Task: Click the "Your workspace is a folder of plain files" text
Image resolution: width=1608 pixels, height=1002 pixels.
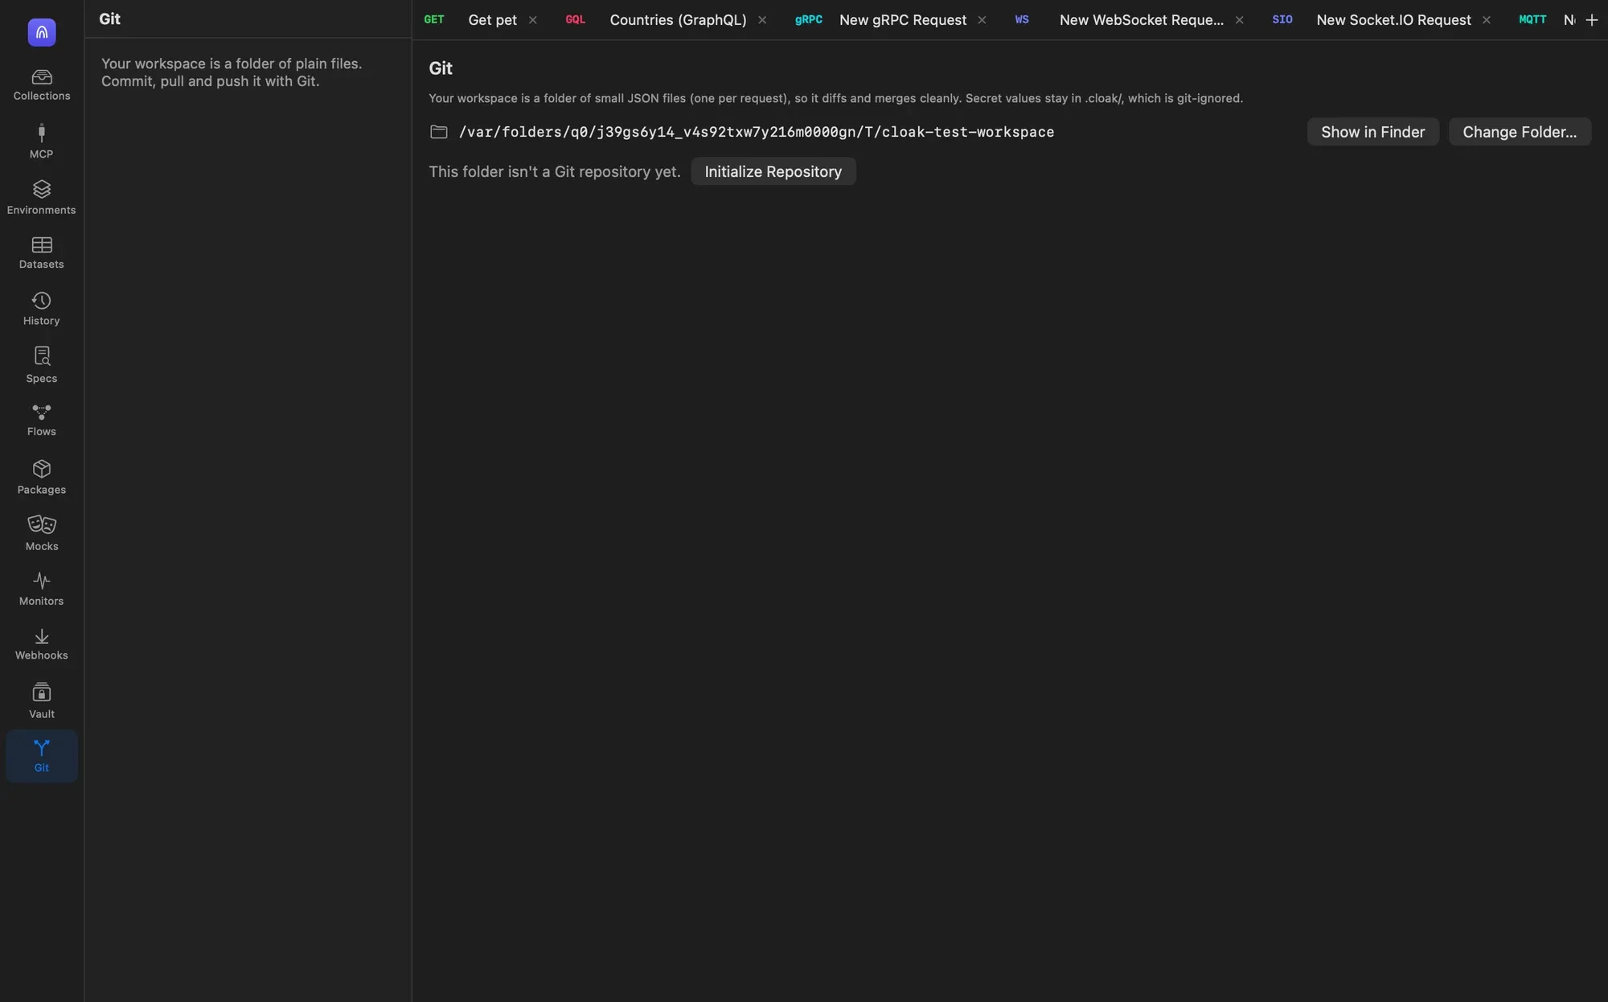Action: (232, 64)
